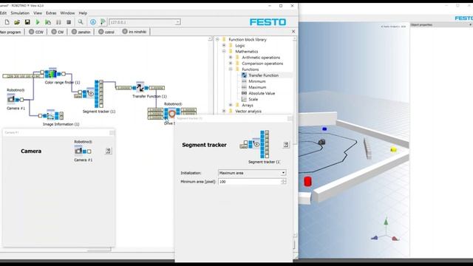Open the Edit menu
This screenshot has height=266, width=473.
coord(3,13)
